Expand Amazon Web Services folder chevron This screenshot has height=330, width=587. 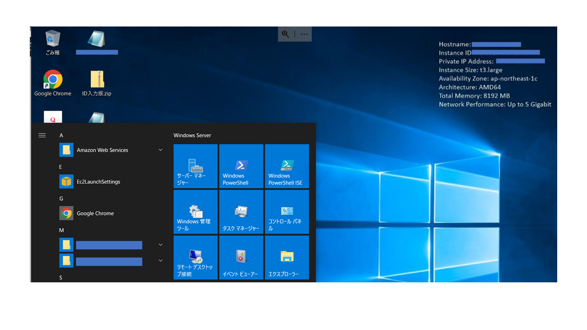161,150
